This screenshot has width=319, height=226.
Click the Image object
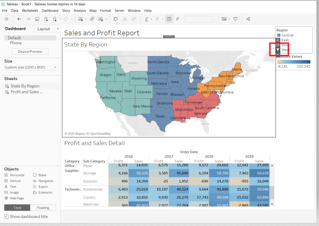pyautogui.click(x=12, y=192)
